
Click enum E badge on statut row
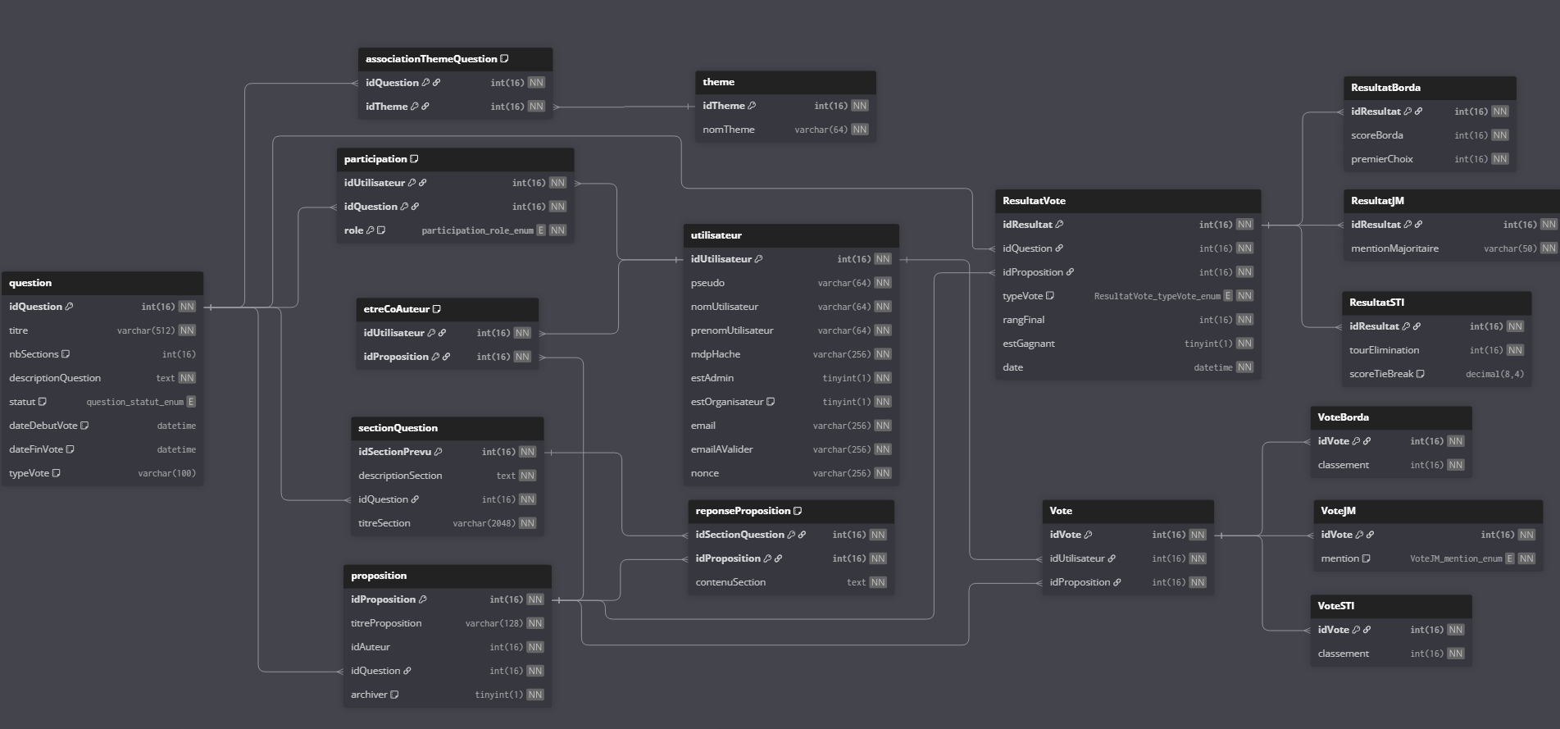191,402
